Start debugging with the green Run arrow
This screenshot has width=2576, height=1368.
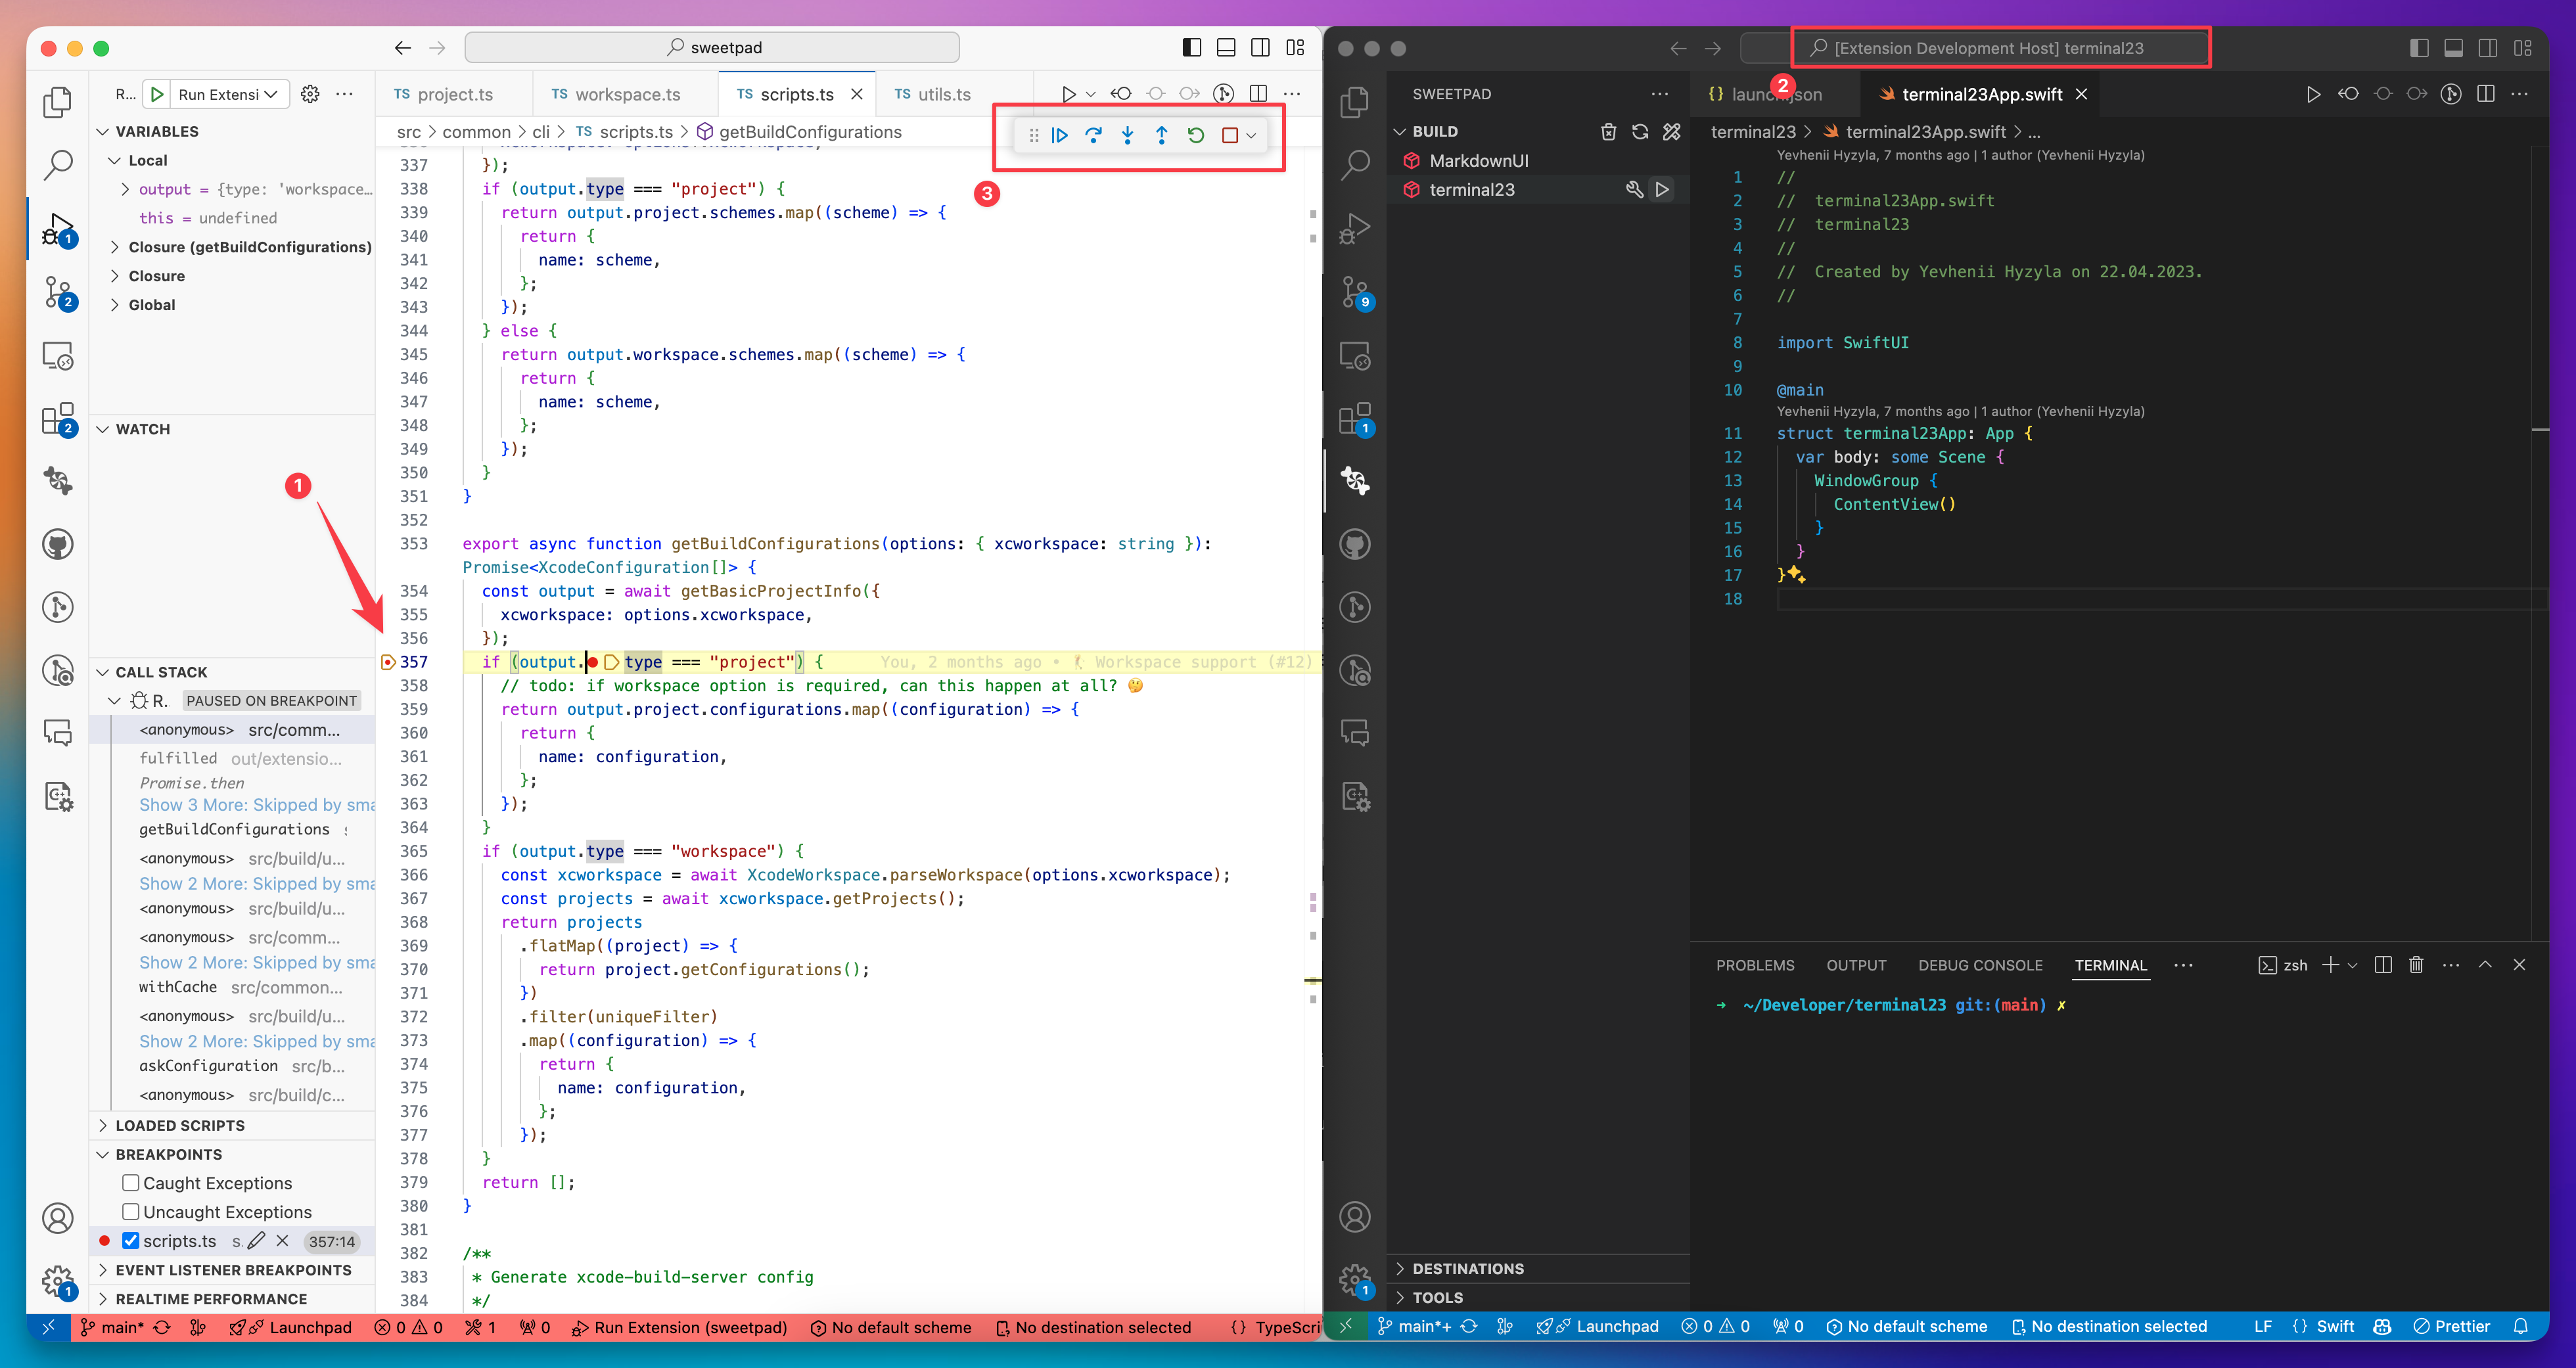(157, 94)
